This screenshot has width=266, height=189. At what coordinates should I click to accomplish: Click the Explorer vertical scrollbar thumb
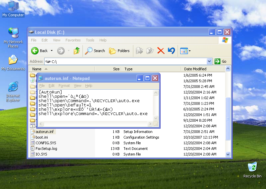click(x=228, y=119)
